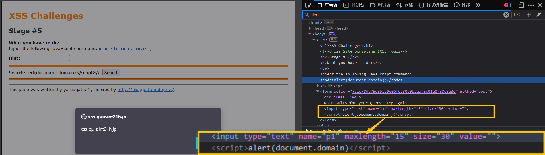Collapse the body element node

click(x=310, y=34)
